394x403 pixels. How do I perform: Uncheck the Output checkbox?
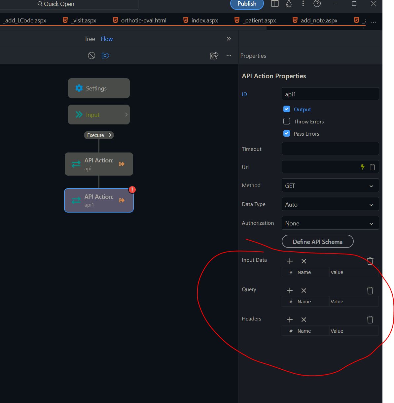click(287, 109)
